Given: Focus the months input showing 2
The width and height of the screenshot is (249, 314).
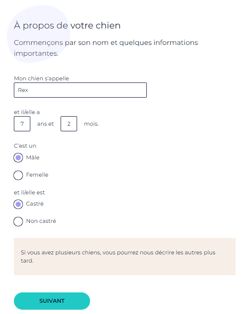Looking at the screenshot, I should tap(69, 124).
